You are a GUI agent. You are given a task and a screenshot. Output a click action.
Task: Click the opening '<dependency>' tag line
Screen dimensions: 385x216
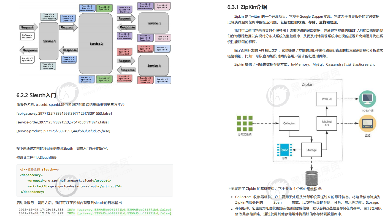click(31, 175)
